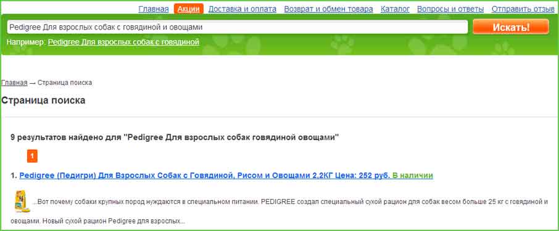Open the Акции highlighted menu item
The width and height of the screenshot is (559, 231).
tap(189, 9)
